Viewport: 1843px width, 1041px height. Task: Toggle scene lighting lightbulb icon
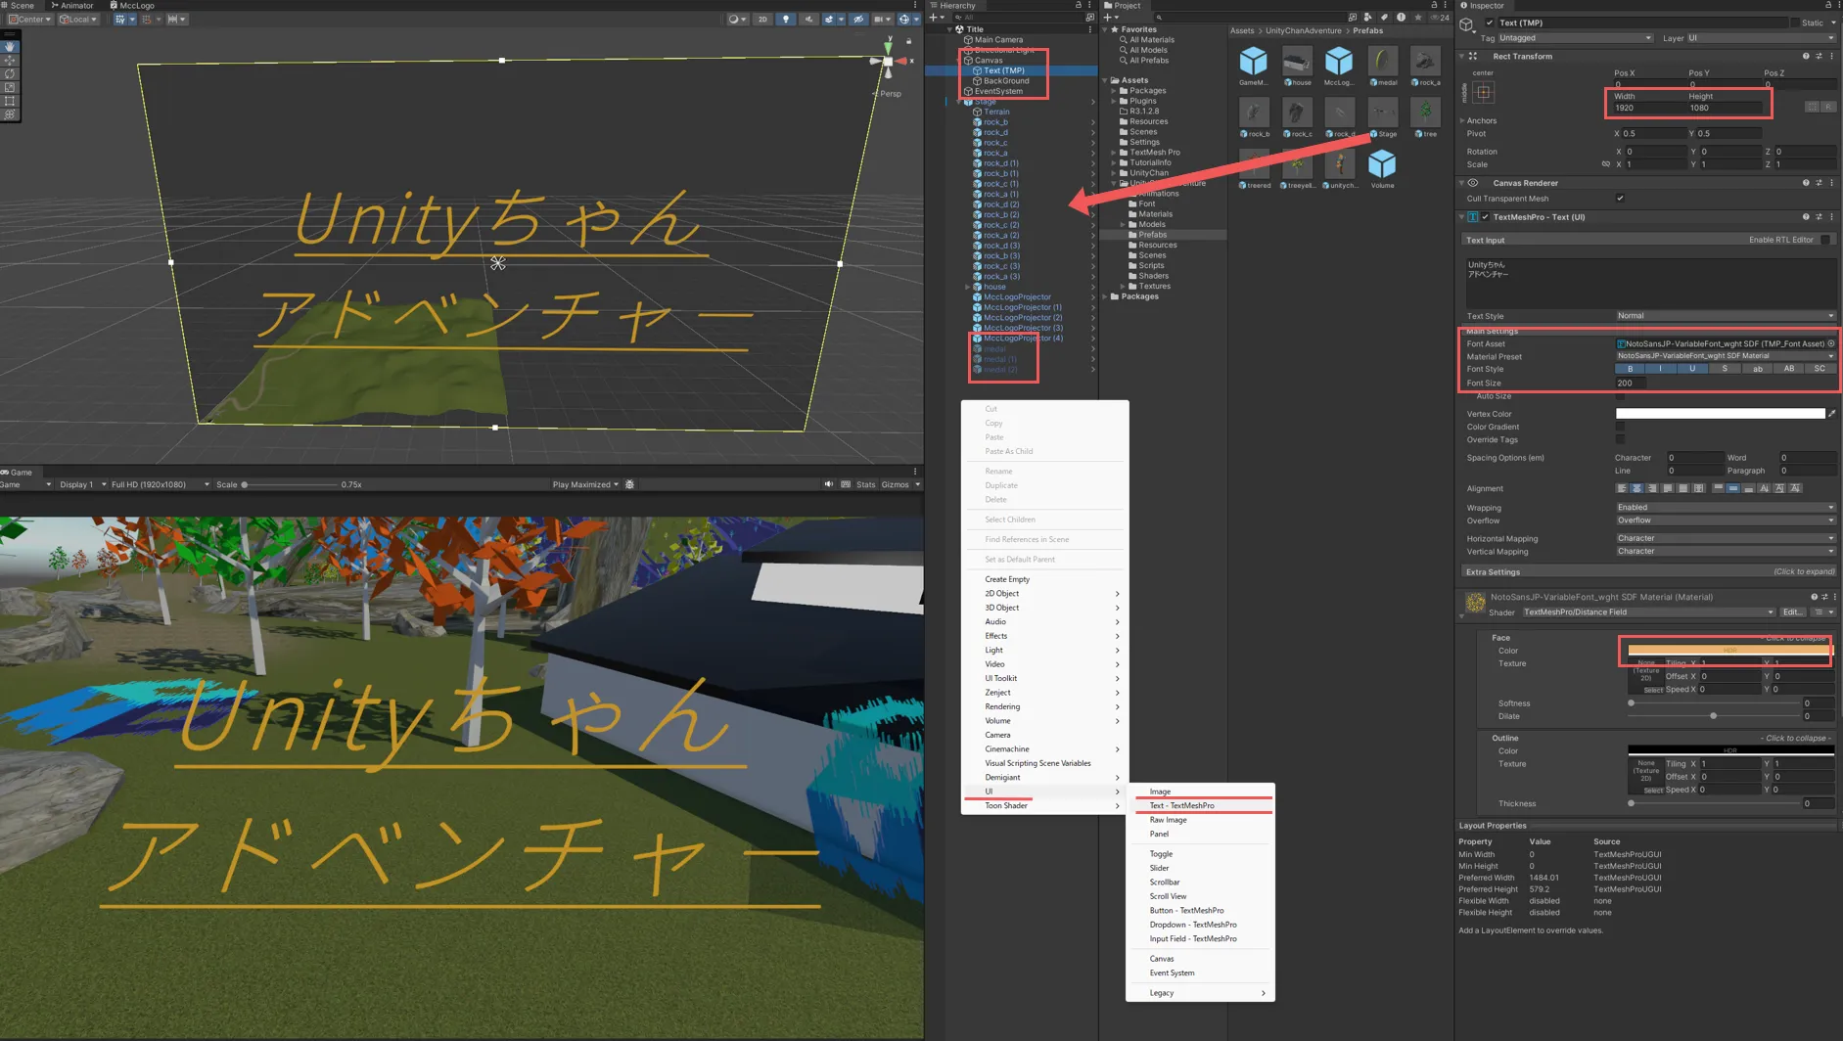tap(785, 19)
